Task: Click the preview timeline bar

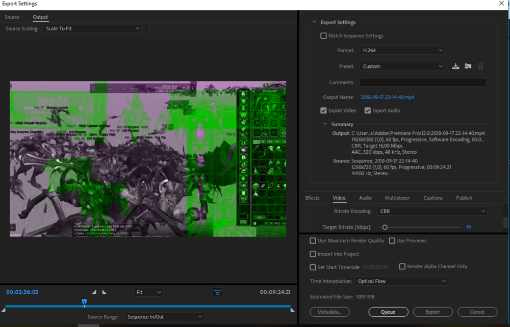Action: coord(148,307)
